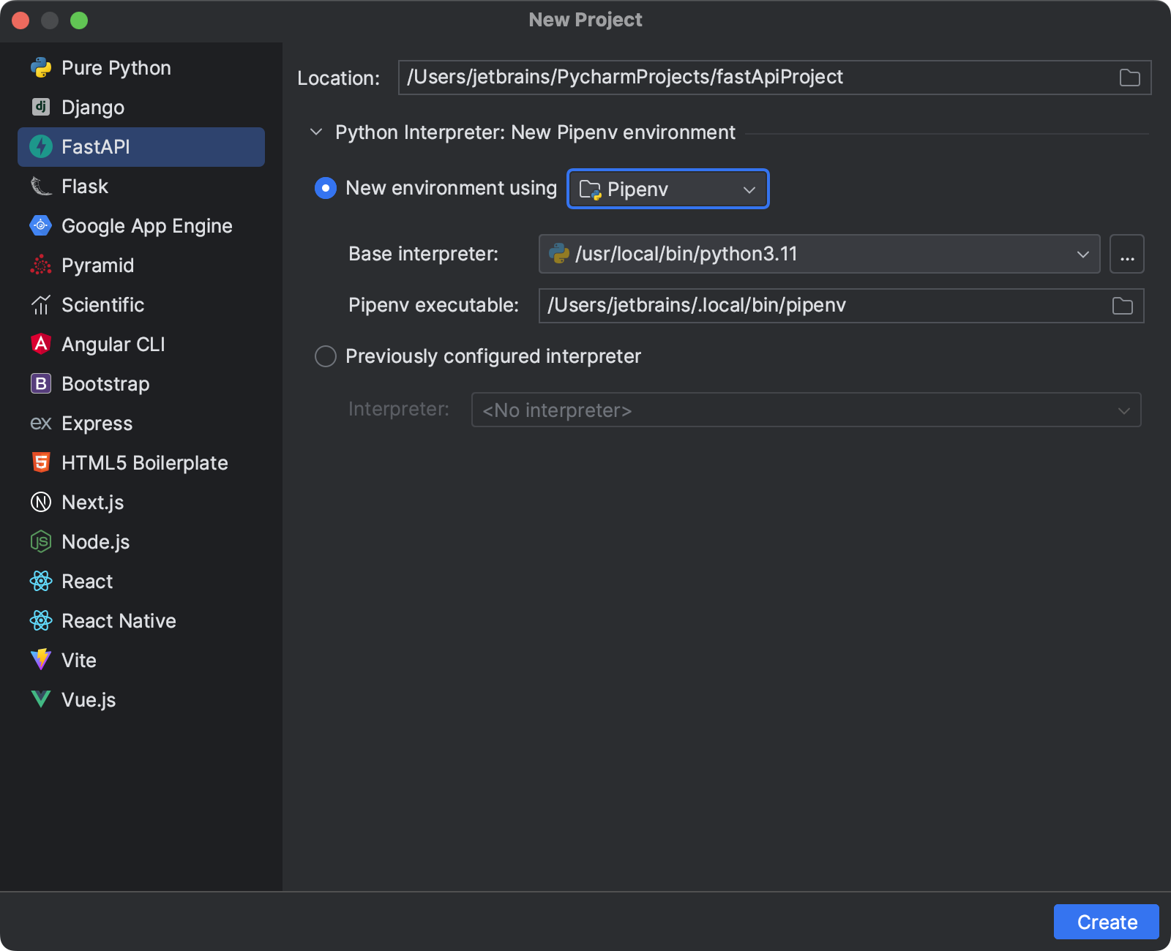Browse for project location folder icon
The height and width of the screenshot is (951, 1171).
click(x=1129, y=78)
